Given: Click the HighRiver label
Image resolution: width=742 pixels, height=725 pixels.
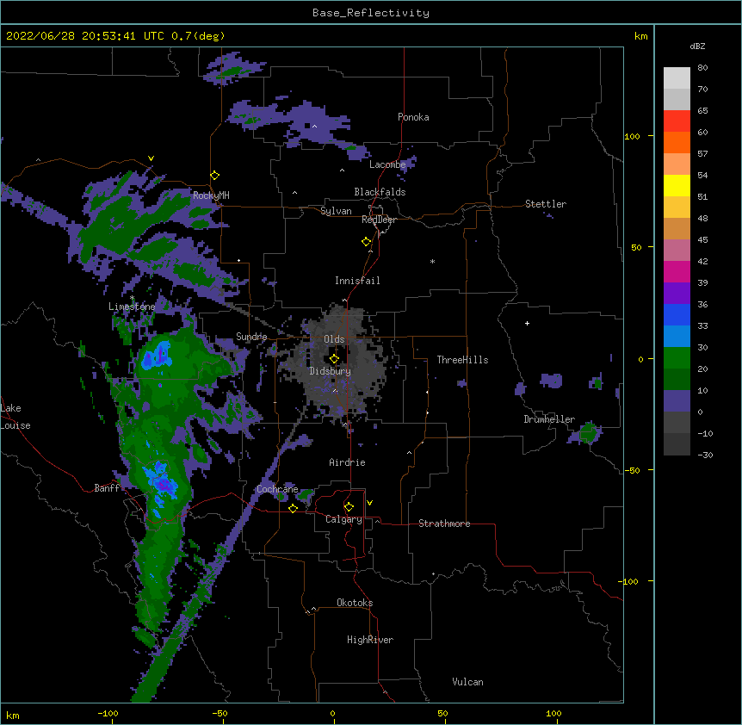Looking at the screenshot, I should (x=370, y=640).
